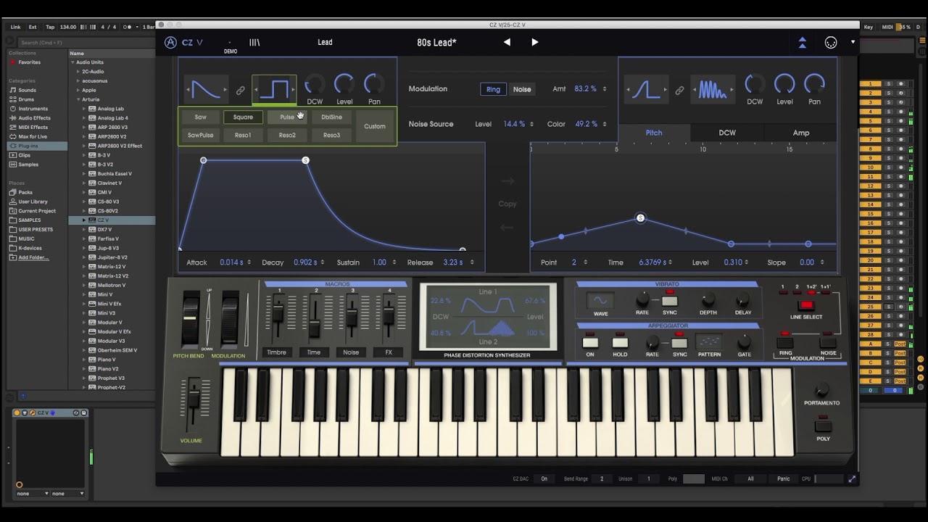Choose the Saw waveform option
Image resolution: width=928 pixels, height=522 pixels.
coord(201,117)
